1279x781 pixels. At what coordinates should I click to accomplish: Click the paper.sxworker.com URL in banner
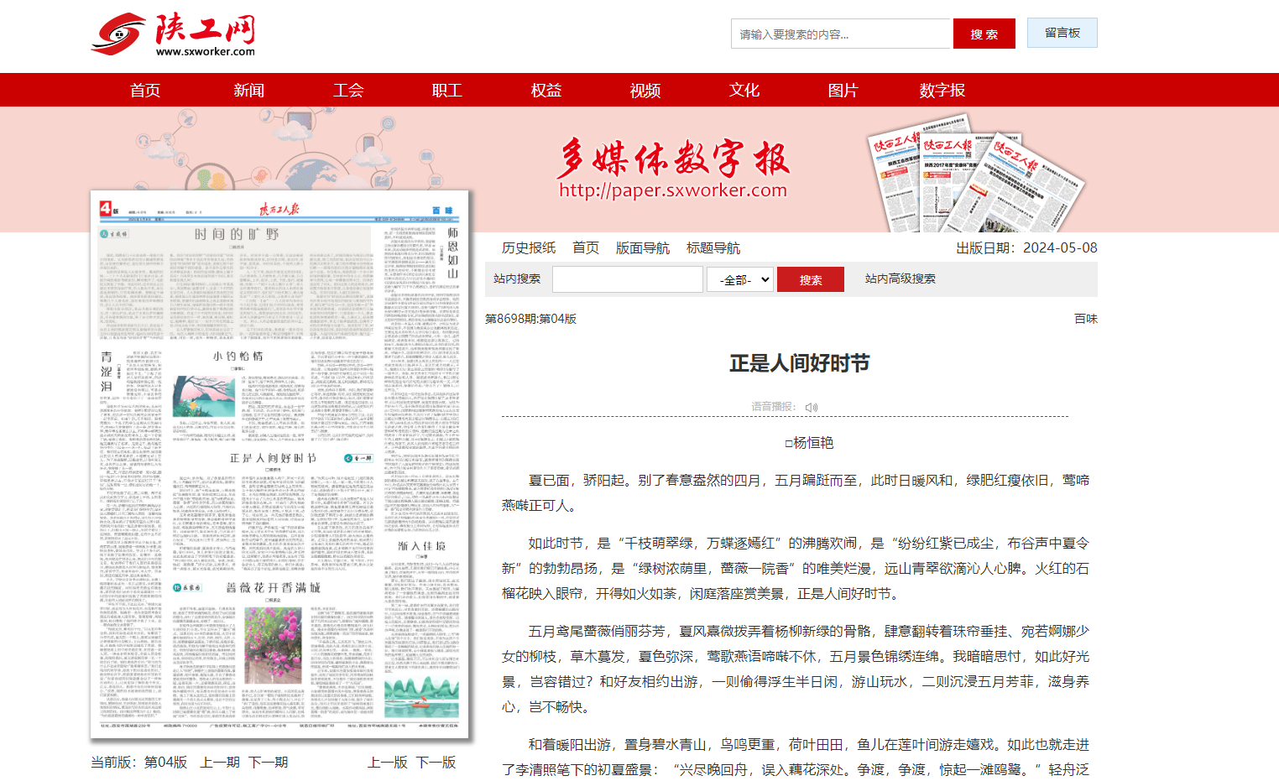coord(674,190)
